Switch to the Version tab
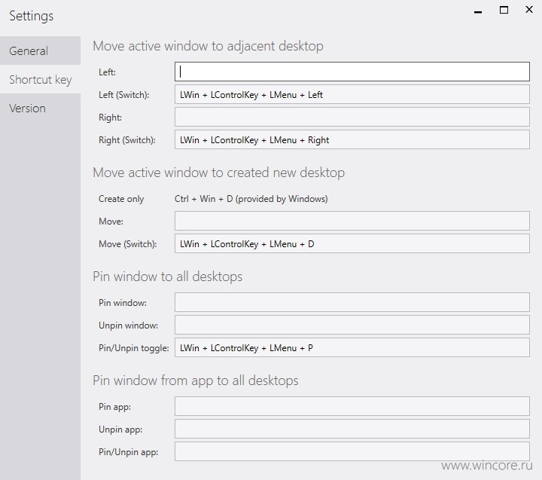This screenshot has height=480, width=542. [40, 108]
